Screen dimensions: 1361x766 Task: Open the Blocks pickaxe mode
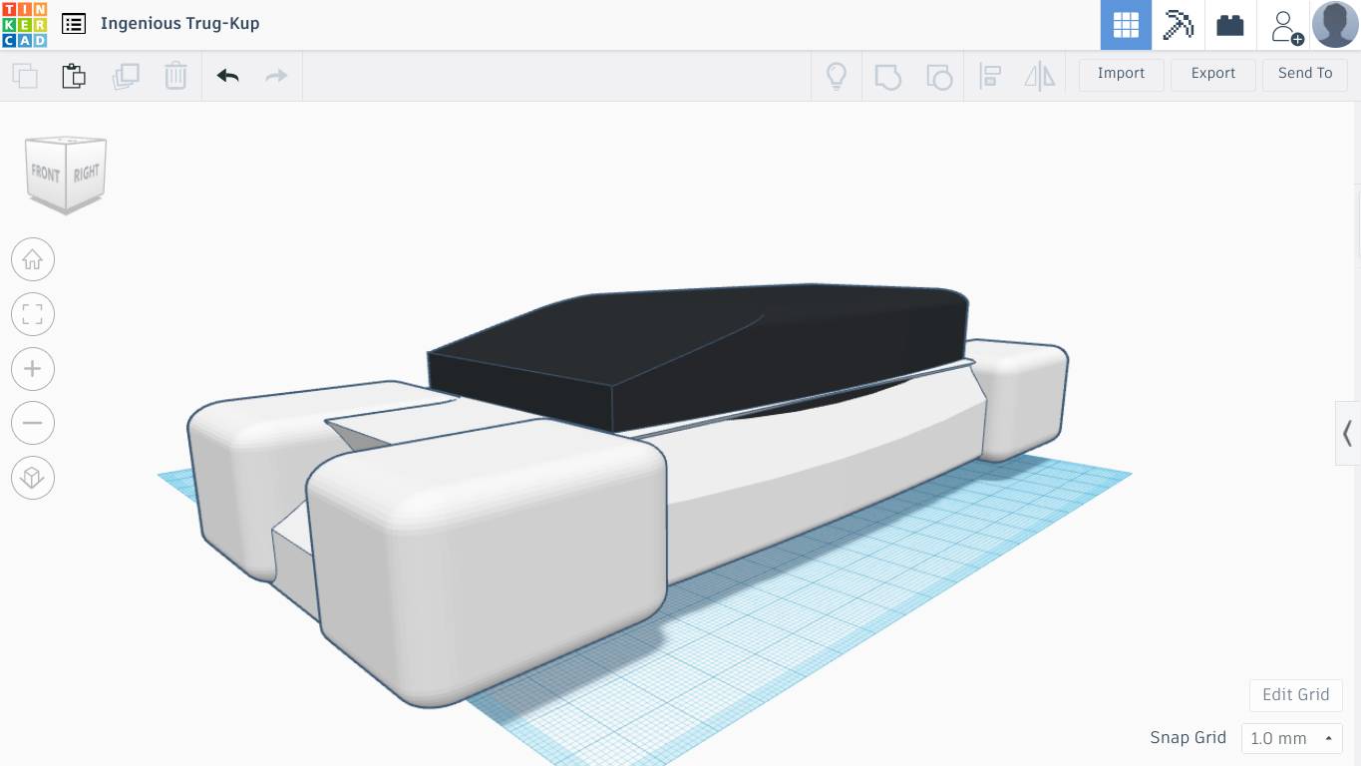click(1179, 25)
